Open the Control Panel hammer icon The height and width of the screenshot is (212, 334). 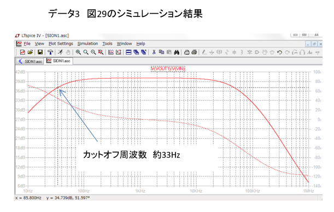coord(50,52)
